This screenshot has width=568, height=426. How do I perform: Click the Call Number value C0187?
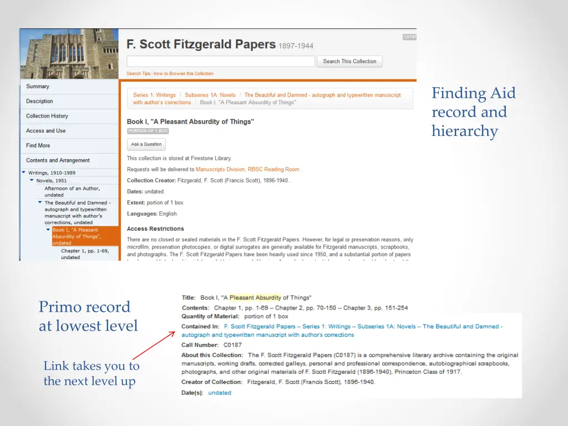pos(232,345)
